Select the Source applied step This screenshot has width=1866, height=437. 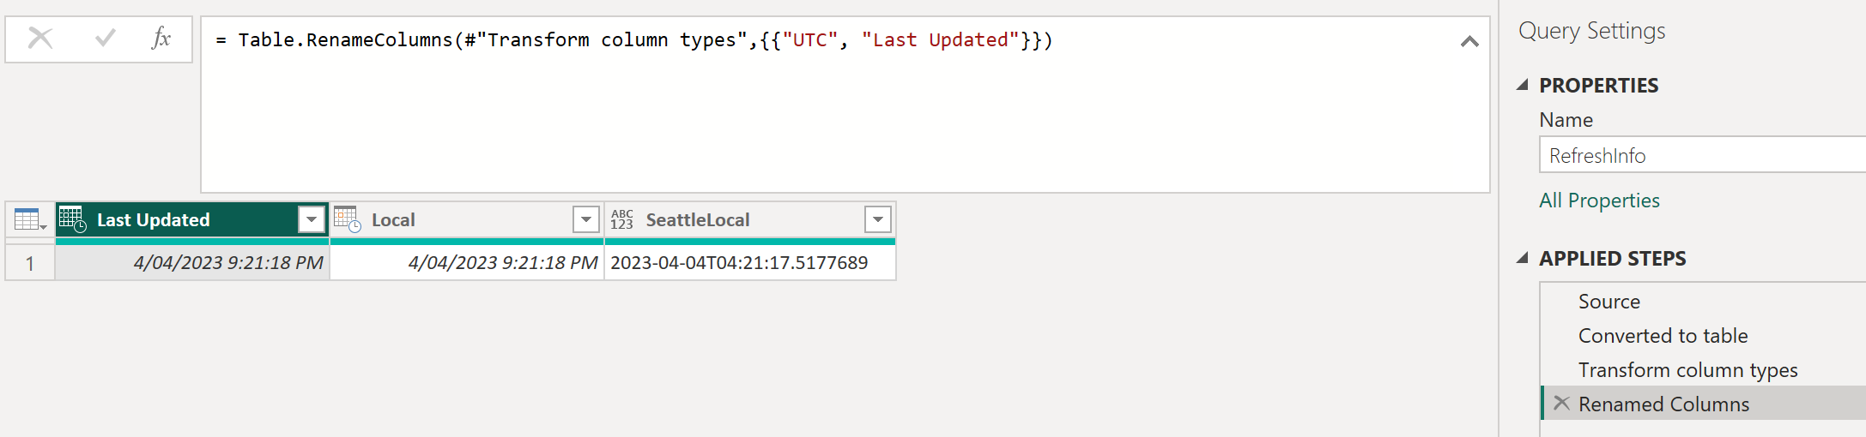(x=1609, y=302)
